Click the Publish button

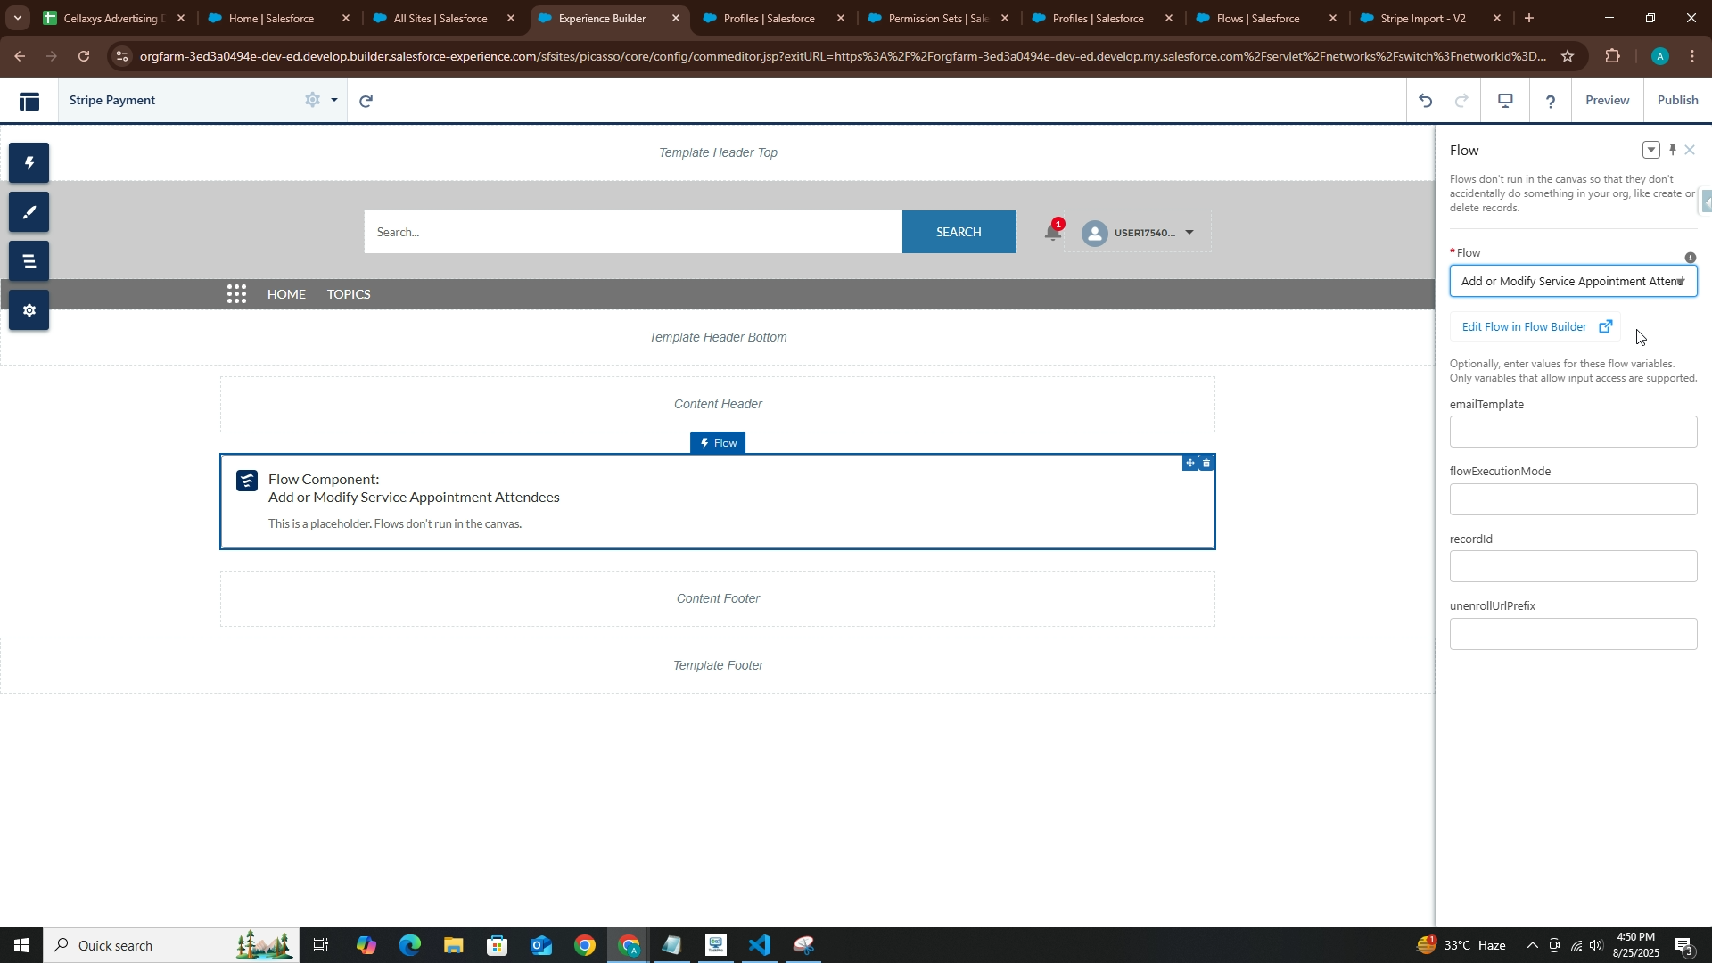tap(1676, 100)
